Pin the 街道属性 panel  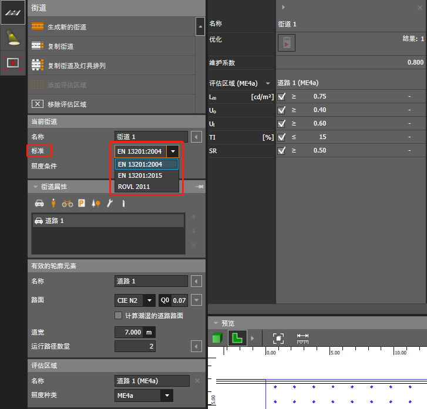tap(199, 187)
